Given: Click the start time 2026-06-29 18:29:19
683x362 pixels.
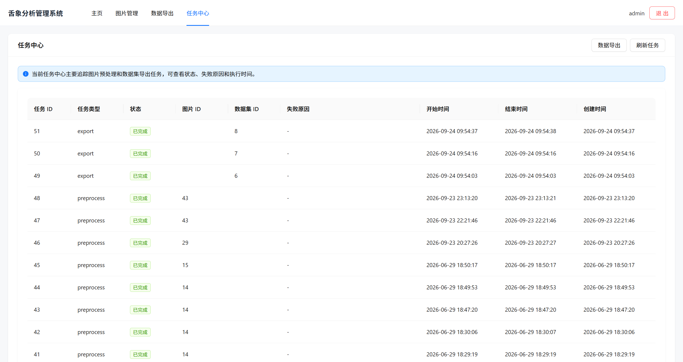Looking at the screenshot, I should pos(452,354).
